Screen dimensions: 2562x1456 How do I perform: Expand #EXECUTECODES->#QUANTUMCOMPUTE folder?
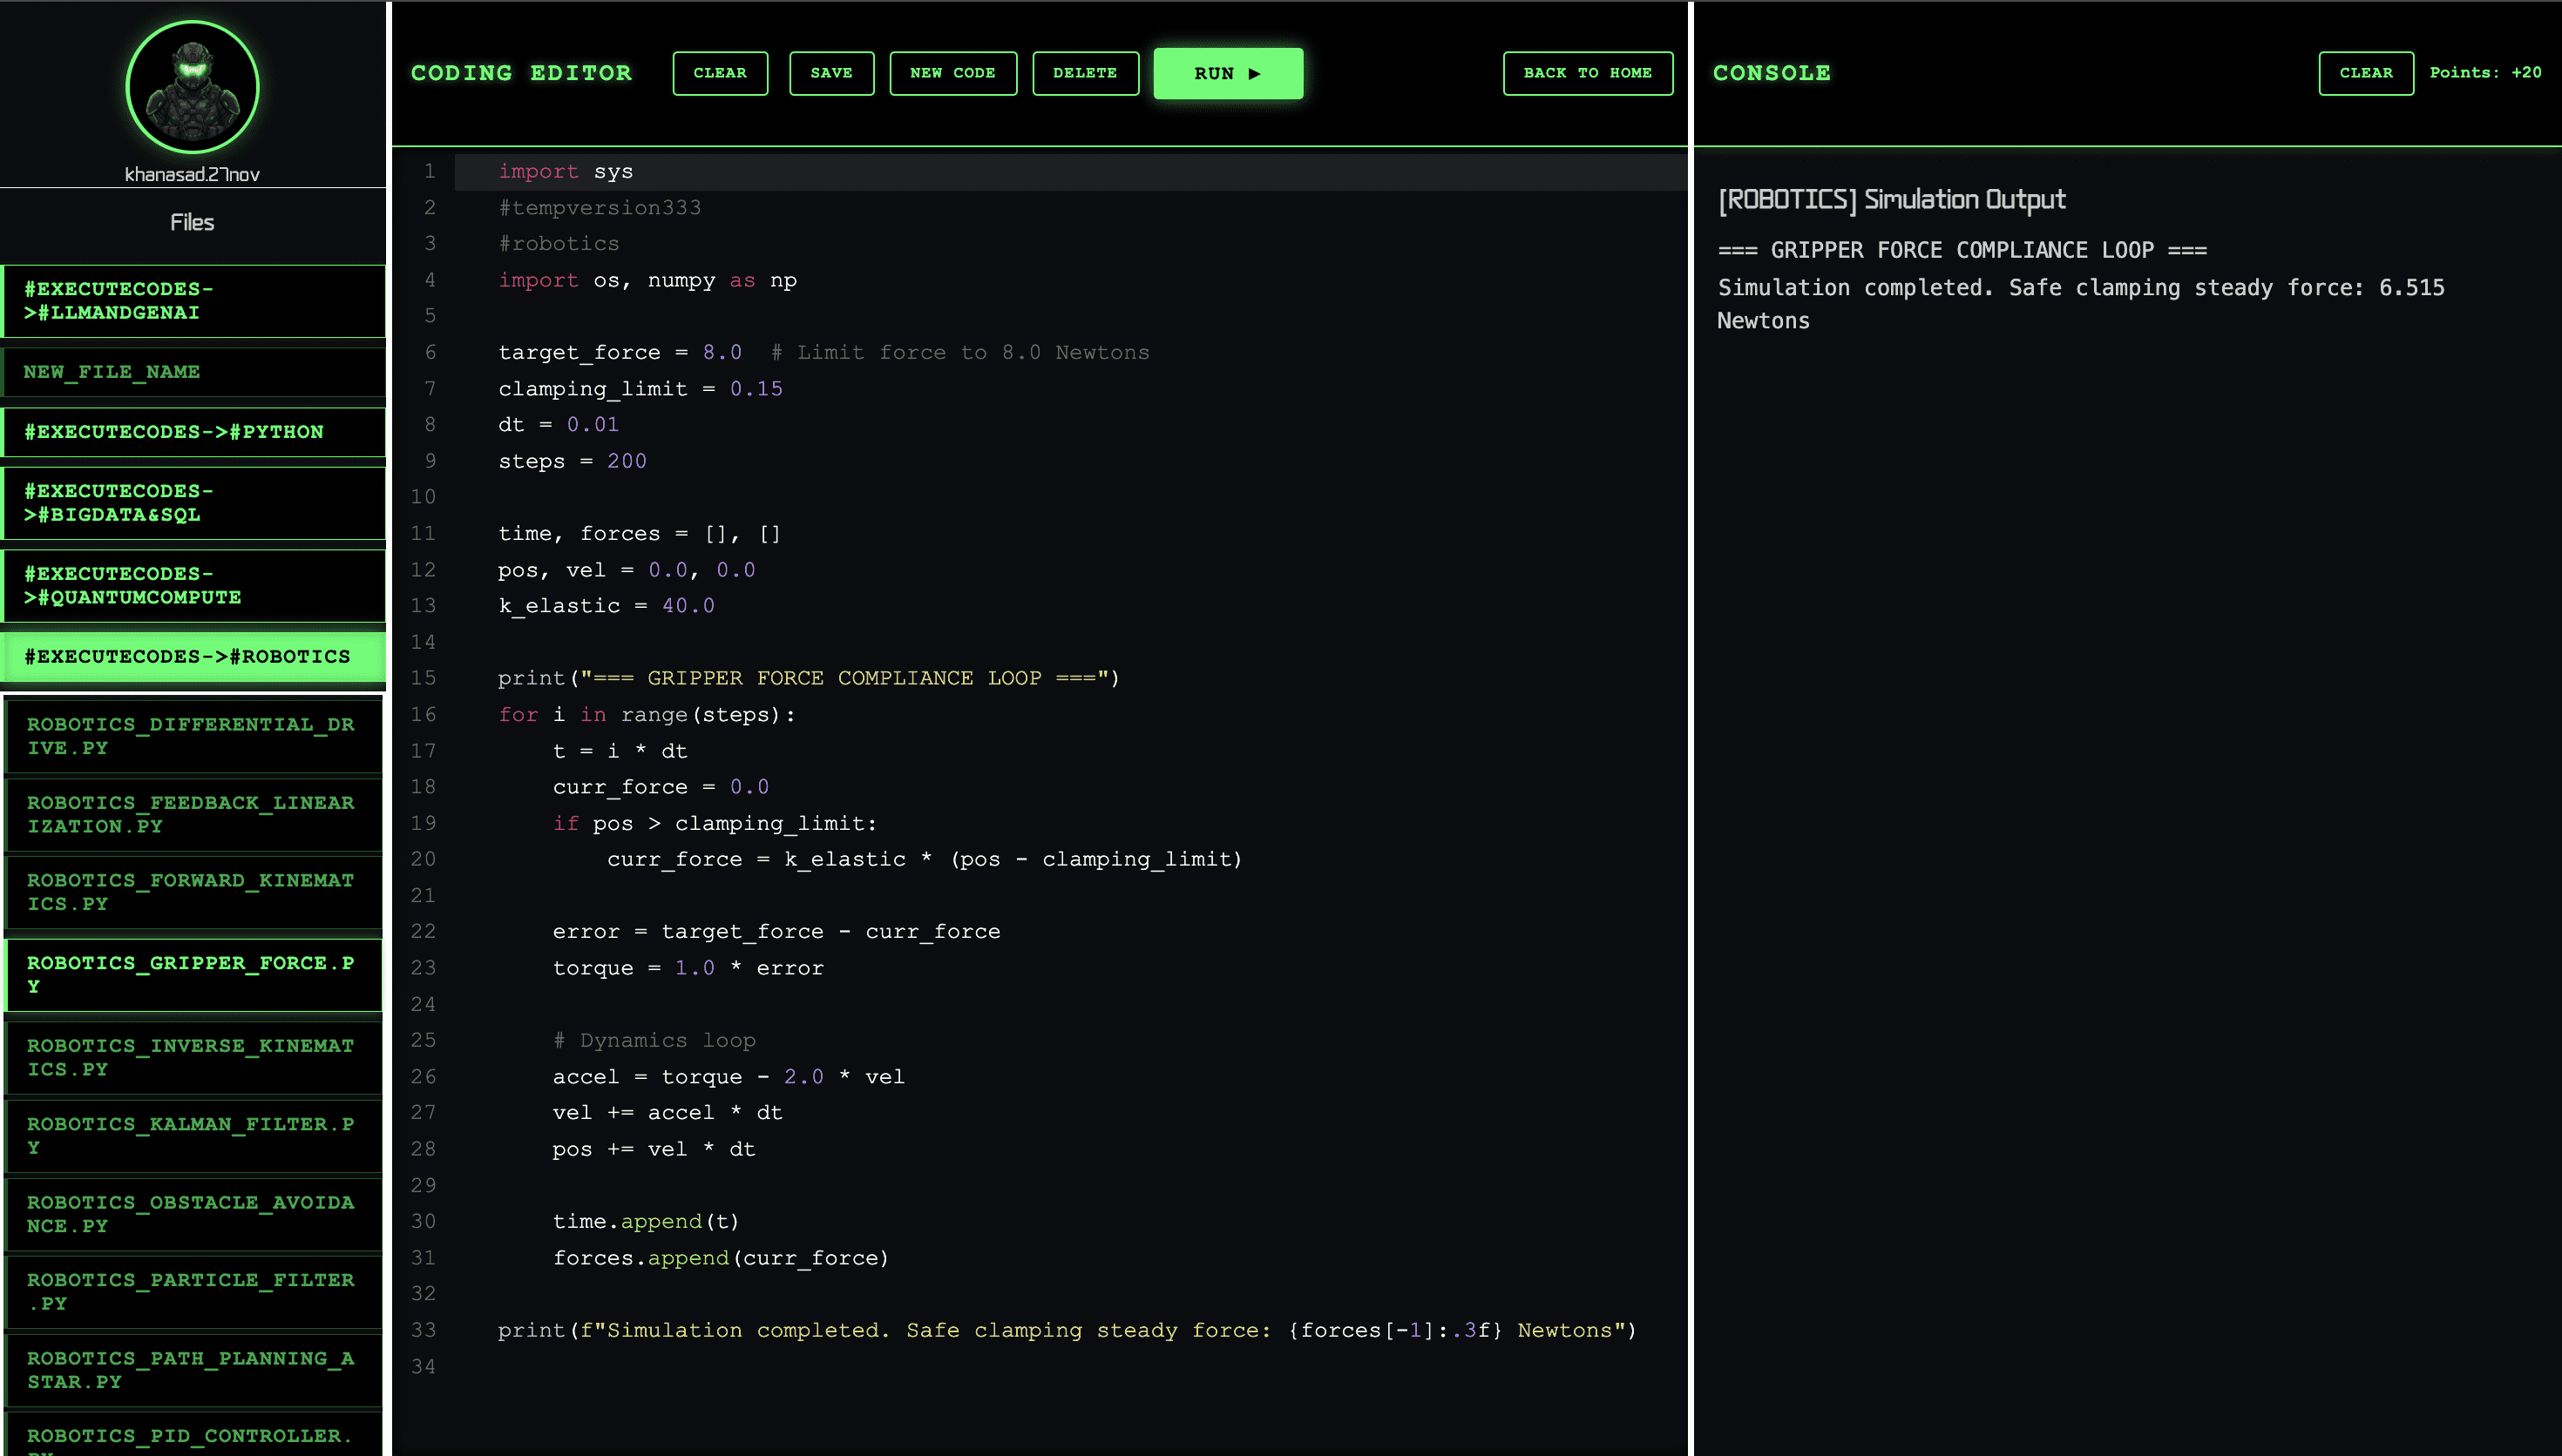pos(194,586)
